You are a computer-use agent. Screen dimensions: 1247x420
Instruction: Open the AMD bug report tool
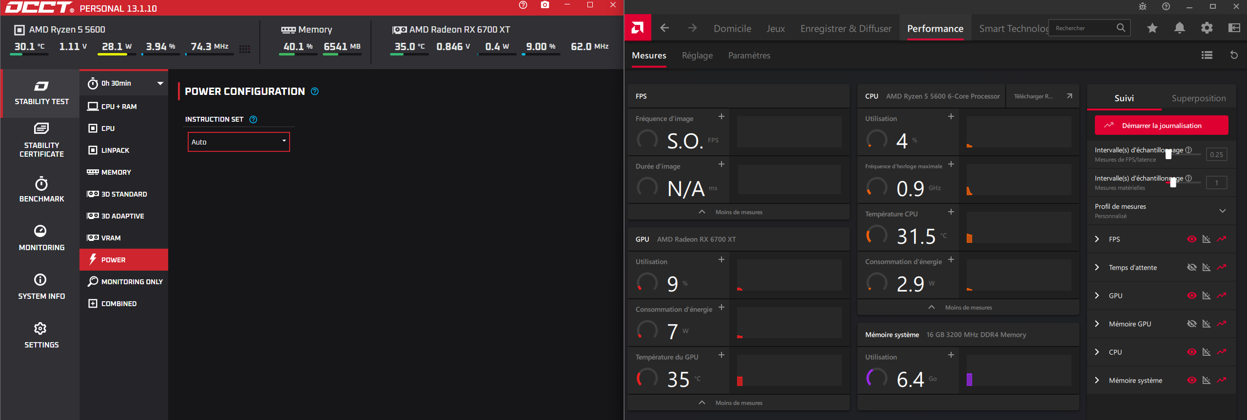point(1143,6)
